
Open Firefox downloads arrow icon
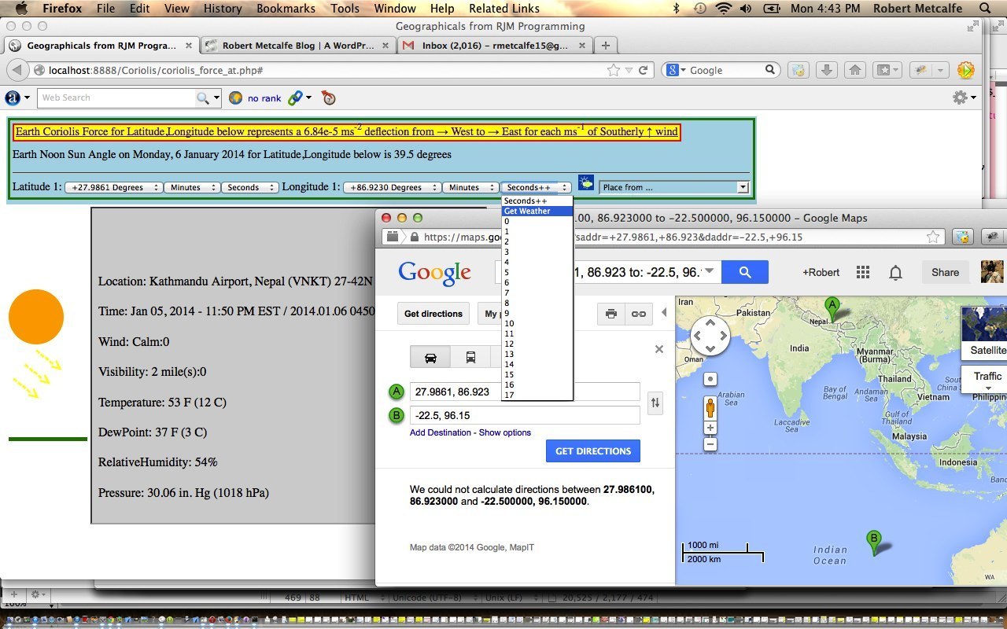[826, 70]
